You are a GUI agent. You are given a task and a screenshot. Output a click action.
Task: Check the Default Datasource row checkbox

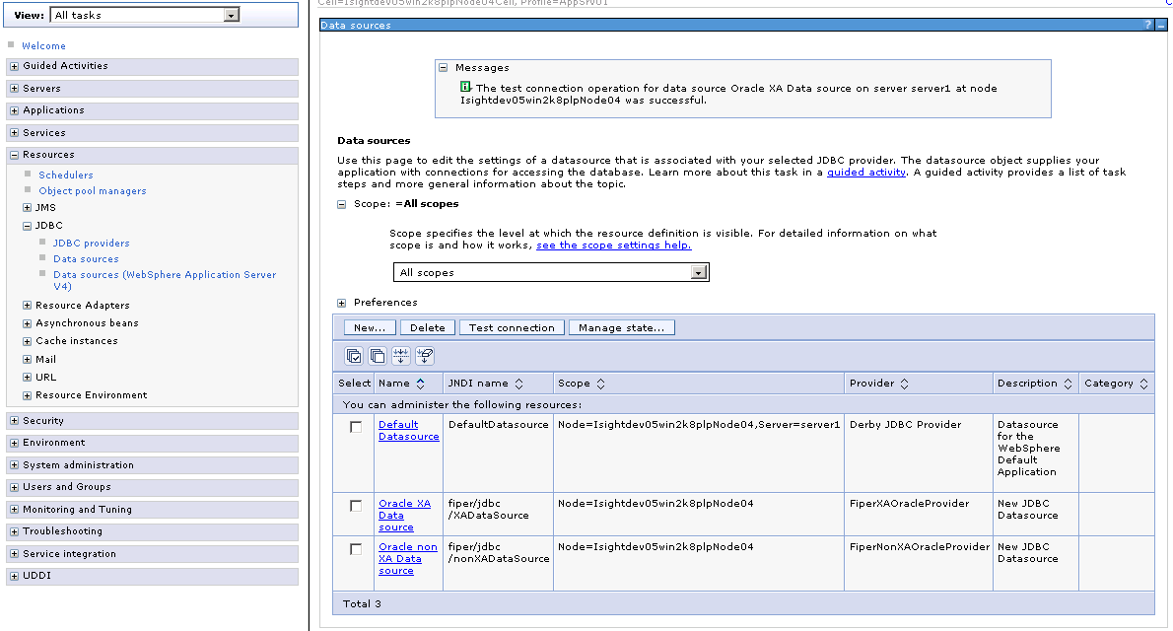356,427
